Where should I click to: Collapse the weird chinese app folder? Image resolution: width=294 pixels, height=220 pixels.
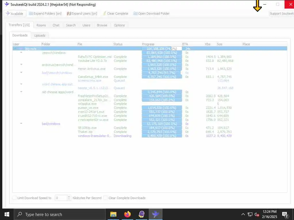tap(21, 84)
